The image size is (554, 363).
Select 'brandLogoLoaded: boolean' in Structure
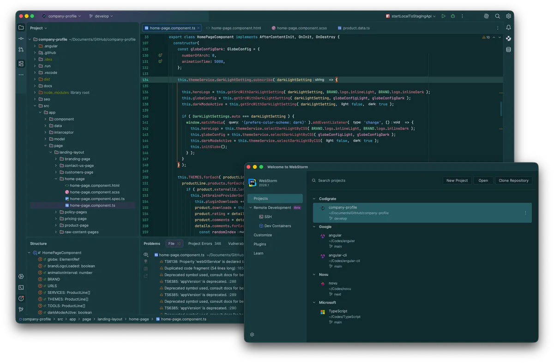point(66,266)
